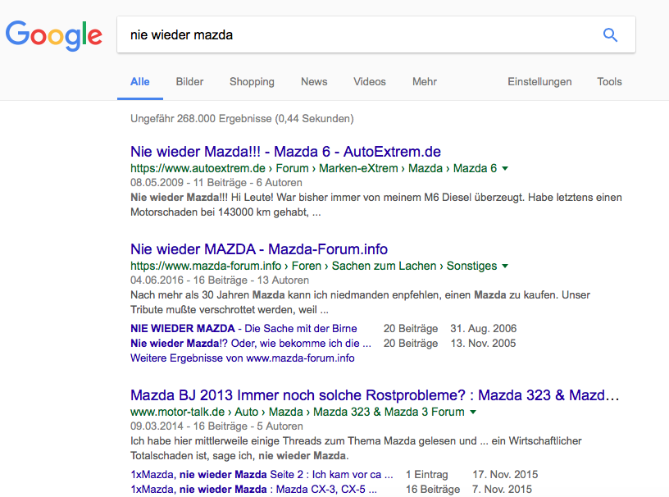Click the '08.05.2009 - 11 Beiträge - 6 Autoren' line
The image size is (669, 497).
pyautogui.click(x=216, y=182)
